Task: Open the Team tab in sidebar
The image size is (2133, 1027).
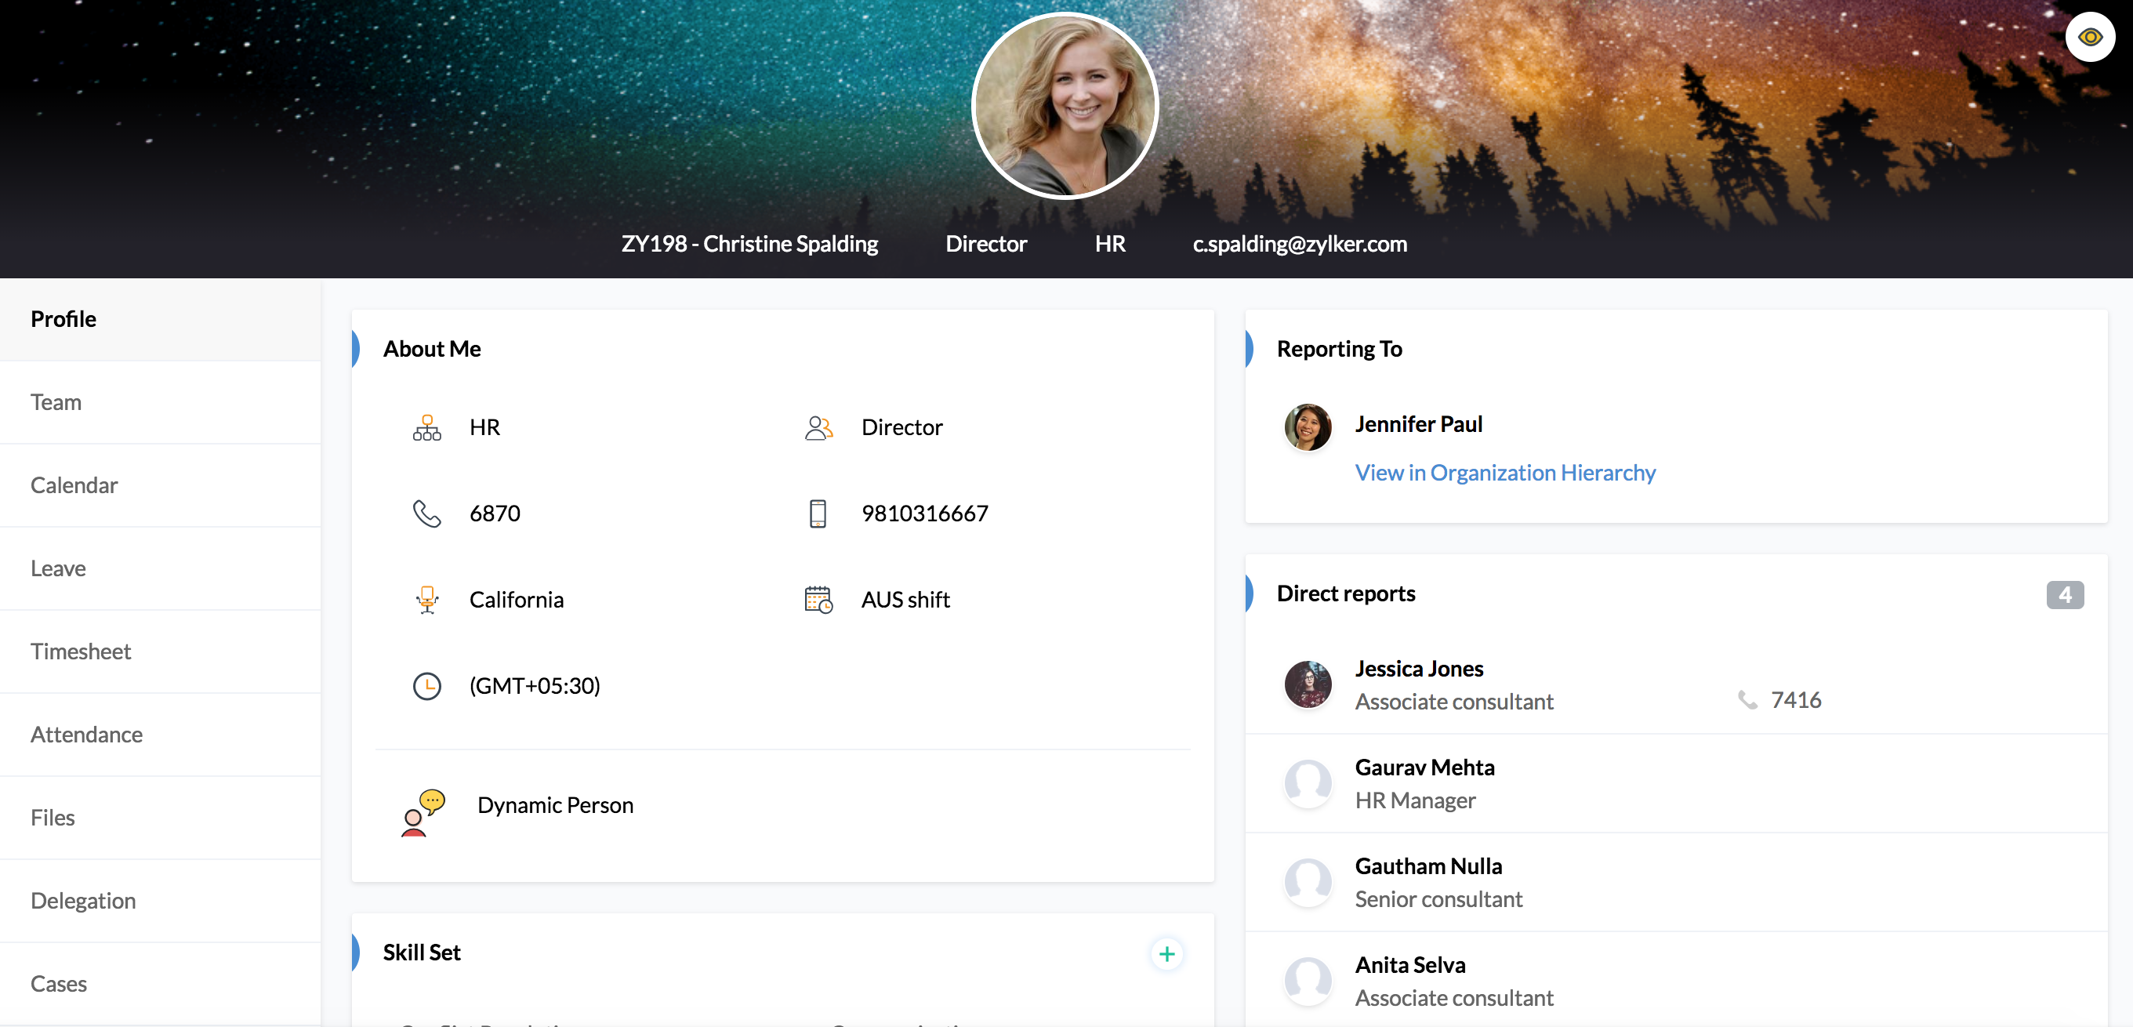Action: point(56,402)
